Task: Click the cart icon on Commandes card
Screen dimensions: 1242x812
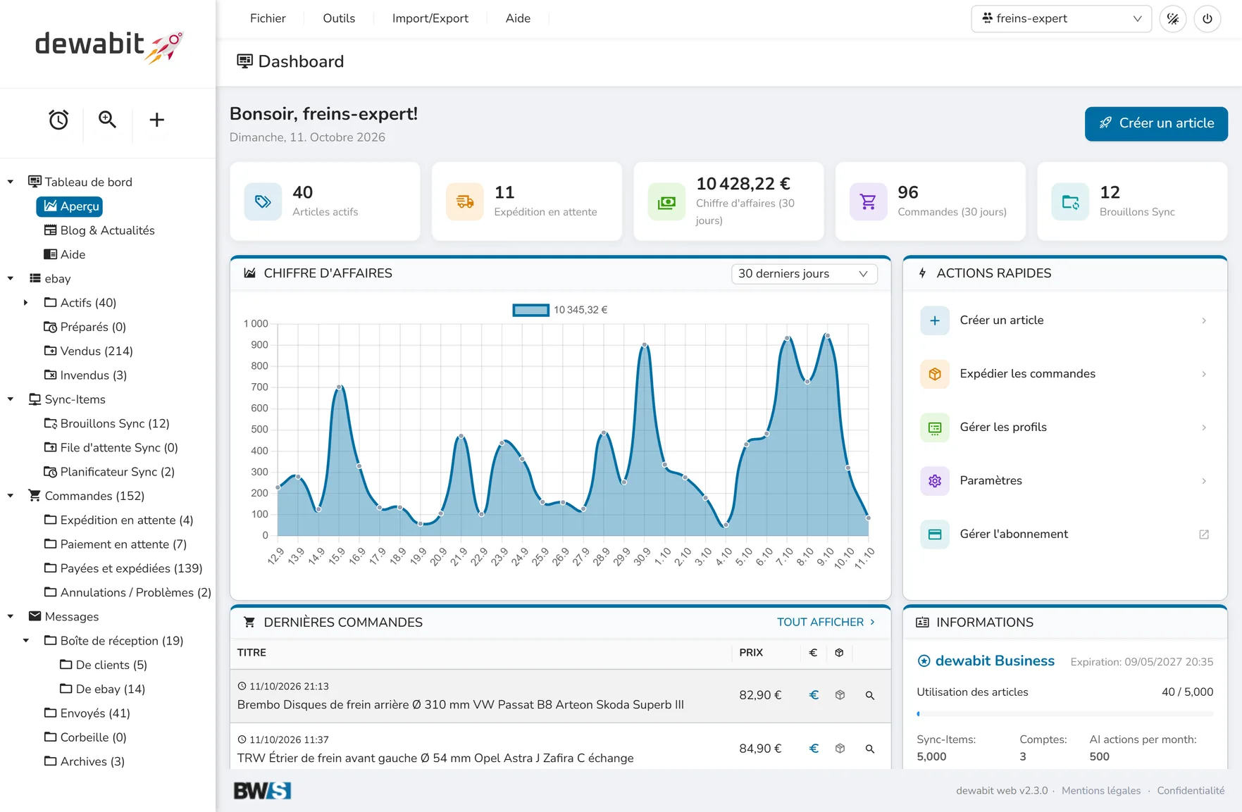Action: coord(869,202)
